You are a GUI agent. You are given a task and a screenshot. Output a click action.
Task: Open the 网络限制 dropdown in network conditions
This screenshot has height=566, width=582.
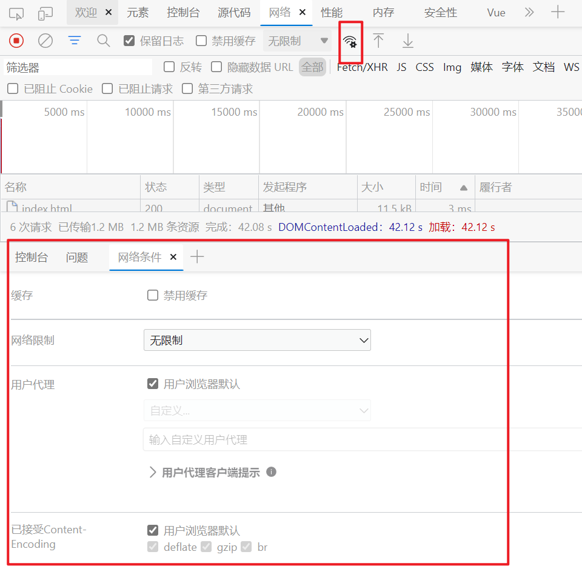click(x=257, y=340)
